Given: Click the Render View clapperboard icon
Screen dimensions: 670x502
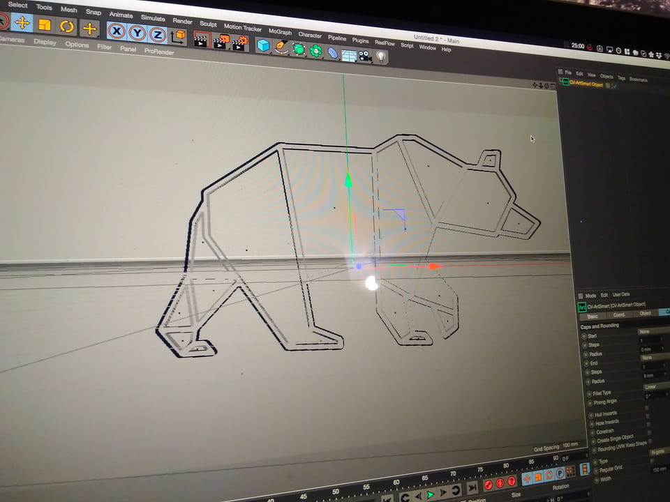Looking at the screenshot, I should click(201, 40).
